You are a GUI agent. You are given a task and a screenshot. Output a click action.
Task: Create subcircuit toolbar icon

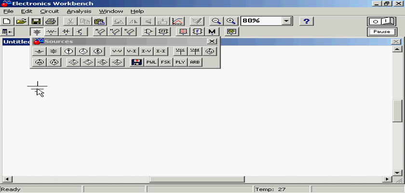click(162, 21)
